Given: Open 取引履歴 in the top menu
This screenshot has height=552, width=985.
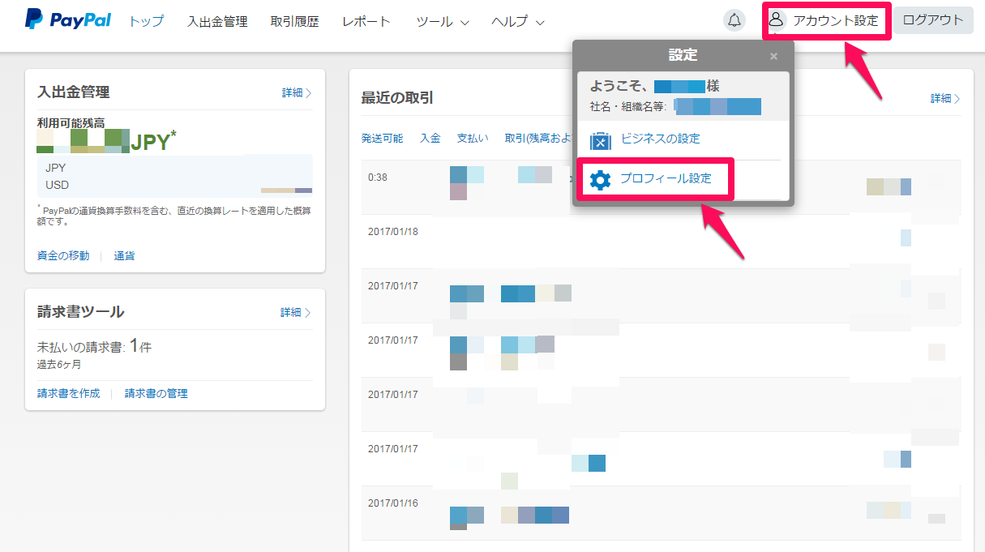Looking at the screenshot, I should click(295, 22).
